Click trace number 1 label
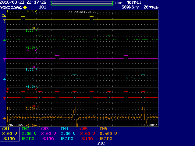 (7, 12)
